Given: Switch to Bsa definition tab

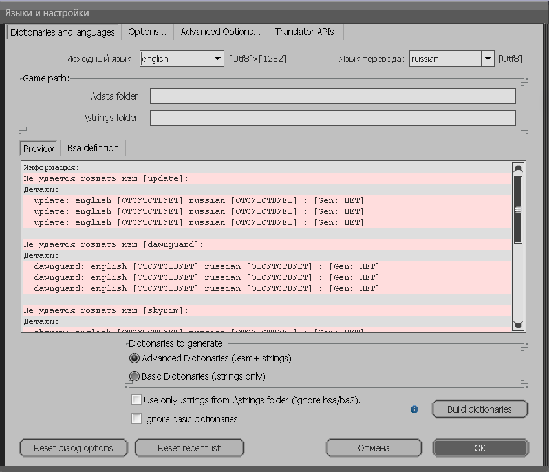Looking at the screenshot, I should [92, 148].
